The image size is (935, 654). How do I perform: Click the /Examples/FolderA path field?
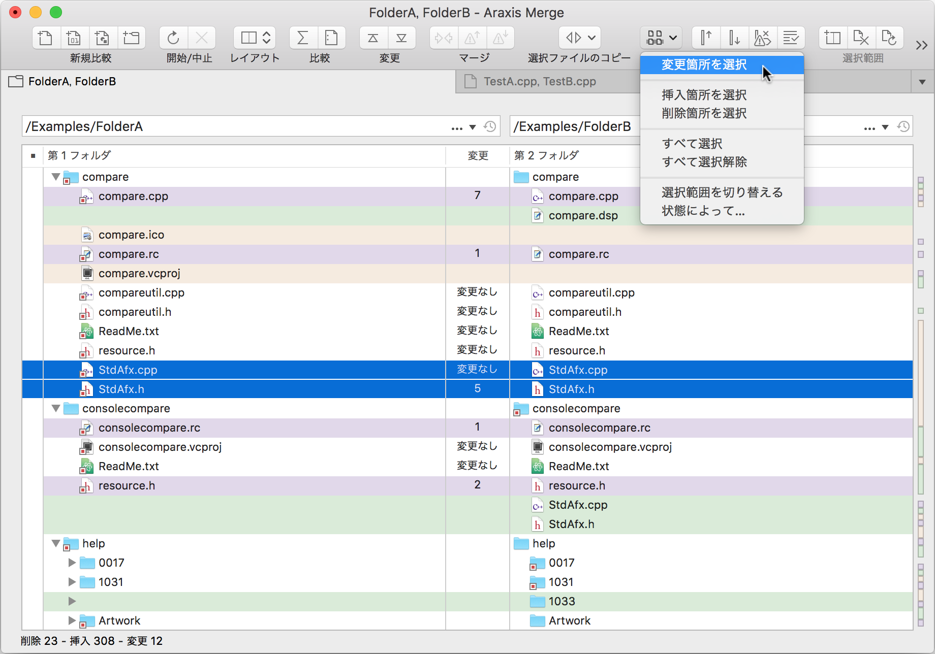pyautogui.click(x=234, y=126)
